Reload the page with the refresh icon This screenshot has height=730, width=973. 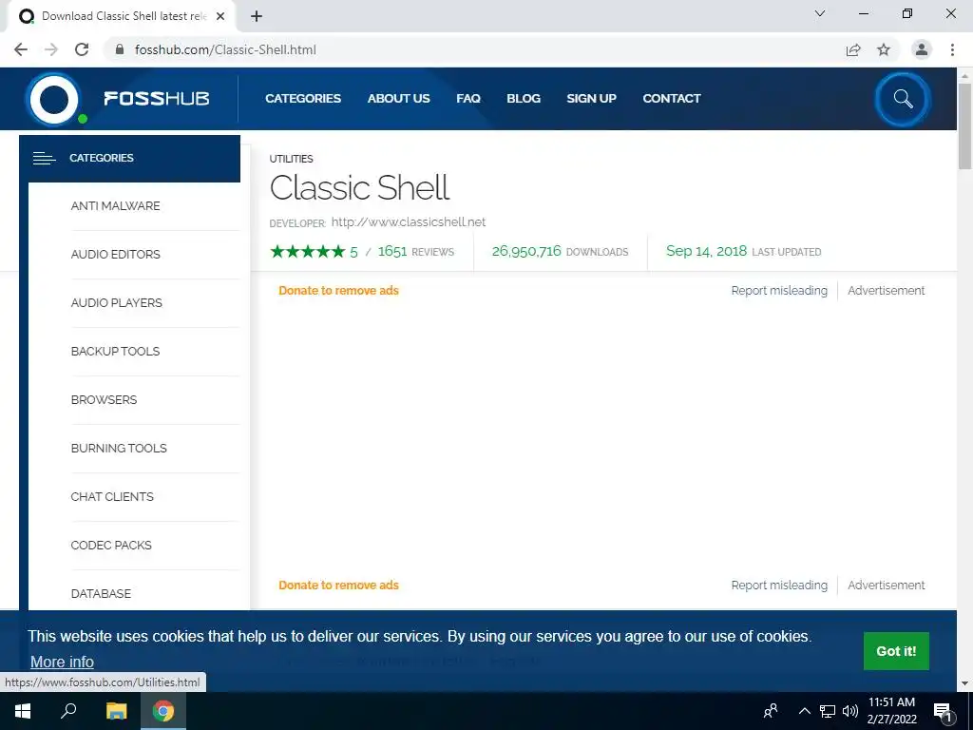pyautogui.click(x=82, y=49)
